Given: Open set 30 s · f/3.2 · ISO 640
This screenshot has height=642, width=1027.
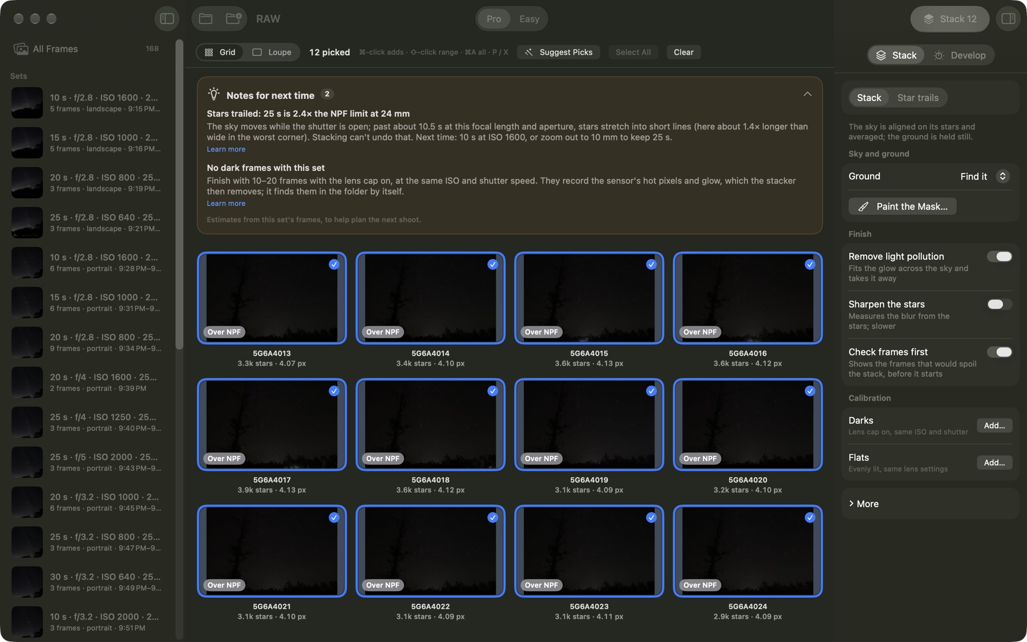Looking at the screenshot, I should [x=88, y=582].
